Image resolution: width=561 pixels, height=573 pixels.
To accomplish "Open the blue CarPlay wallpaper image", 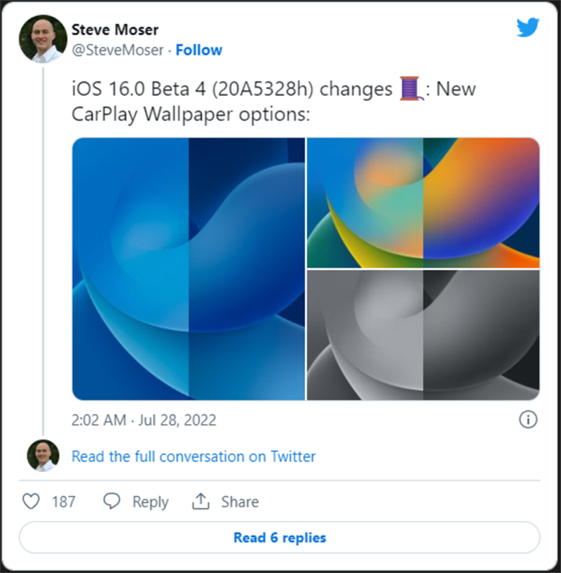I will (x=189, y=268).
